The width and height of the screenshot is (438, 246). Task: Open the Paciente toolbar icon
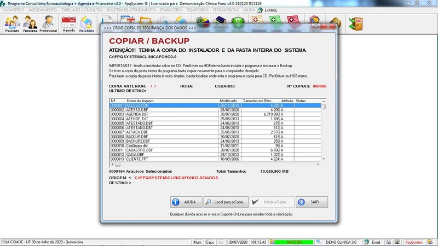[12, 24]
